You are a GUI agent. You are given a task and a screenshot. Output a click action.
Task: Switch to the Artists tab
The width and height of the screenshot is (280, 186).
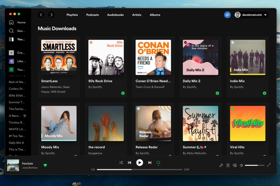coord(136,15)
